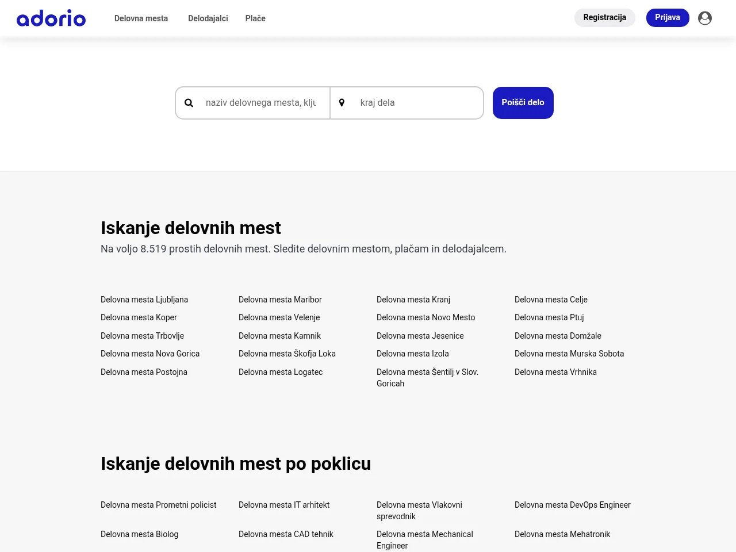Go to the Plače page
Viewport: 736px width, 552px height.
255,18
